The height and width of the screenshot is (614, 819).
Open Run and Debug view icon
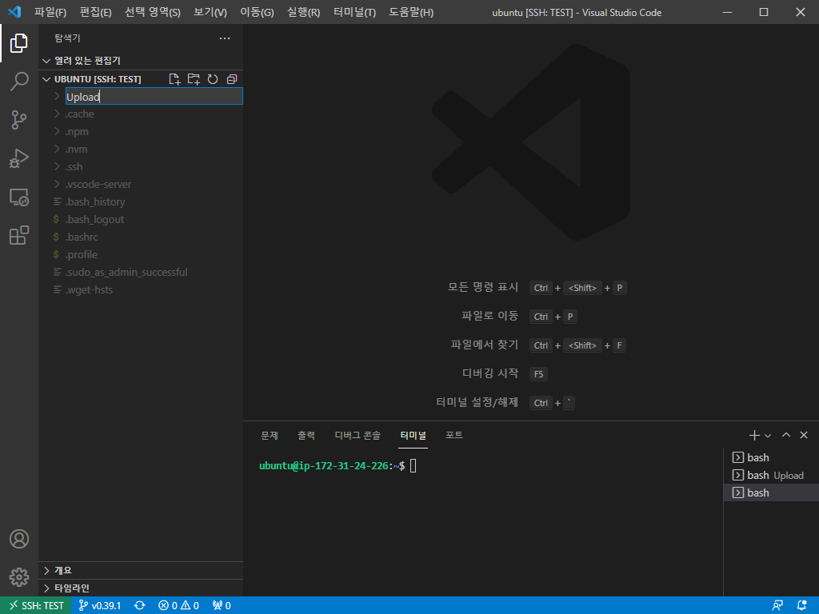[x=19, y=158]
